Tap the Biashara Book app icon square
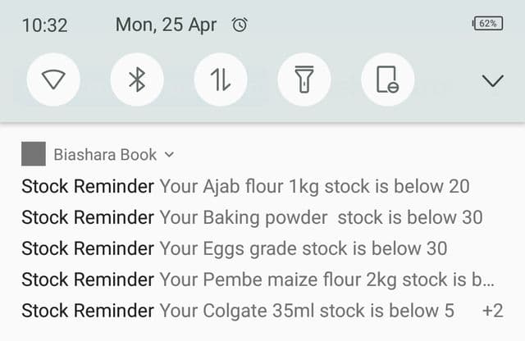525x341 pixels. pyautogui.click(x=34, y=153)
